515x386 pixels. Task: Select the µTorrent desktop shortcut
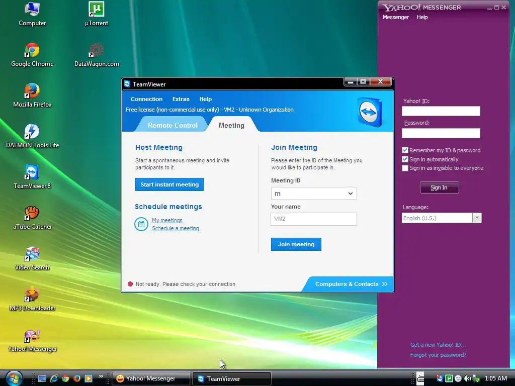pyautogui.click(x=96, y=14)
